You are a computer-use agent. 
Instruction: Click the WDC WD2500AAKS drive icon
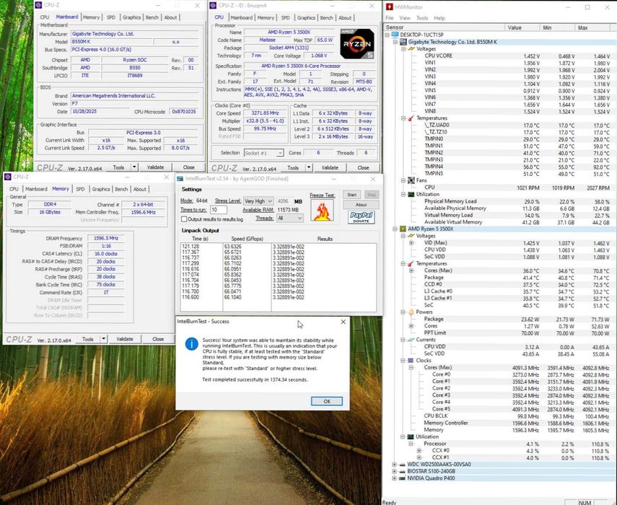click(x=403, y=465)
